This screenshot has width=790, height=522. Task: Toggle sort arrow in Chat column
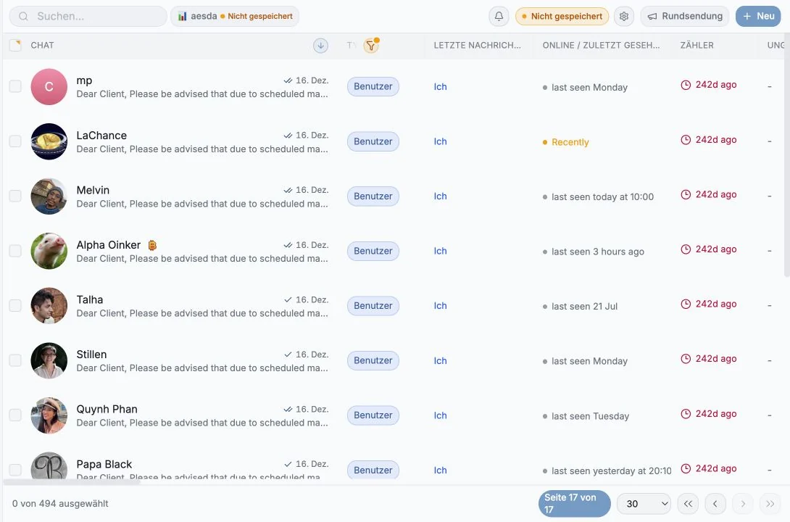coord(320,46)
